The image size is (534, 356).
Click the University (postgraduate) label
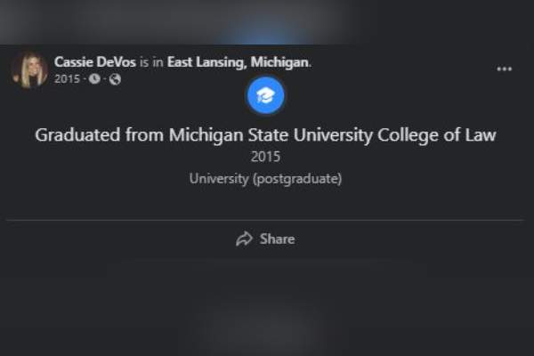265,178
